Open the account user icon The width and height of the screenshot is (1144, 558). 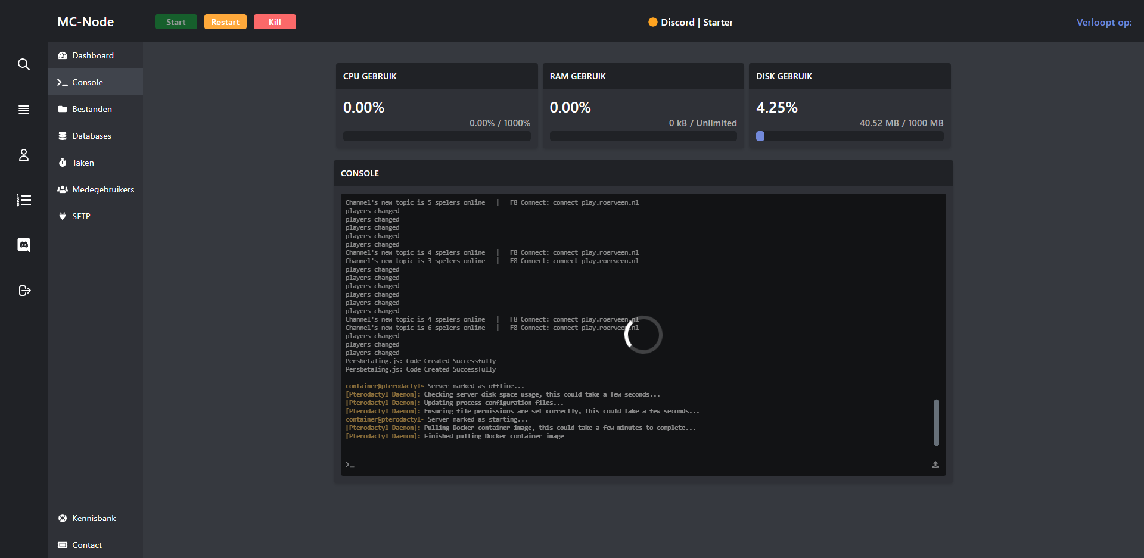click(x=24, y=155)
